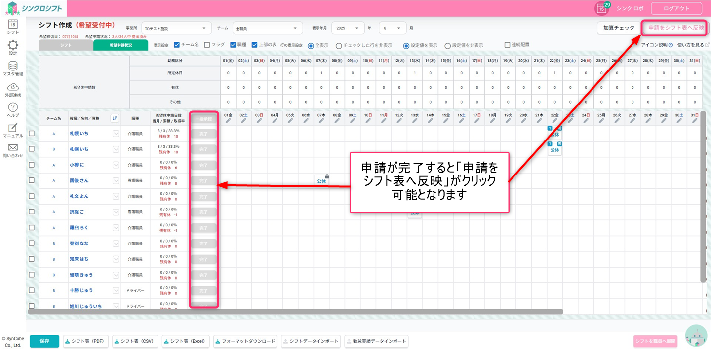
Task: Select チェックした行を非表示 radio button
Action: [x=339, y=45]
